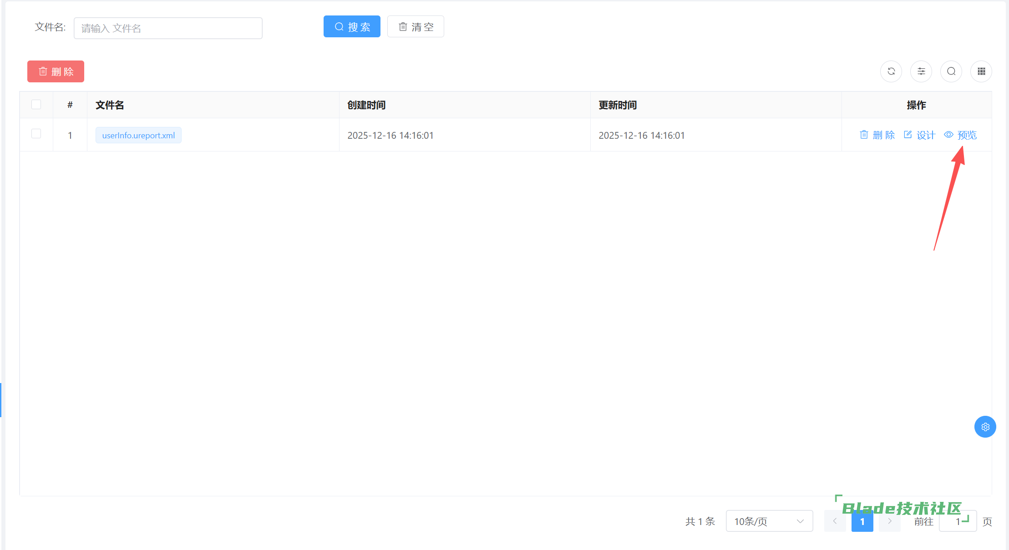Image resolution: width=1009 pixels, height=550 pixels.
Task: Delete the userInfo.ureport.xml row
Action: pos(877,135)
